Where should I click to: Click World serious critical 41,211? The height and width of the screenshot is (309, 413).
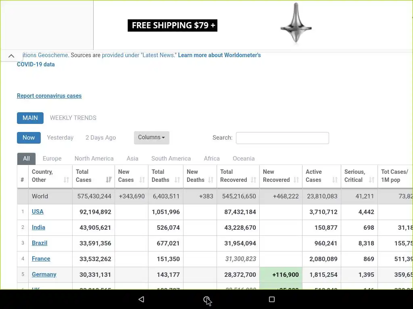click(365, 196)
